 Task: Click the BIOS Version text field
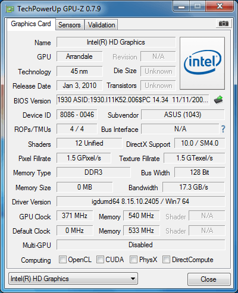pos(133,100)
